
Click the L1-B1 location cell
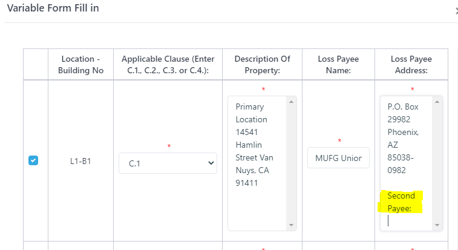tap(80, 162)
